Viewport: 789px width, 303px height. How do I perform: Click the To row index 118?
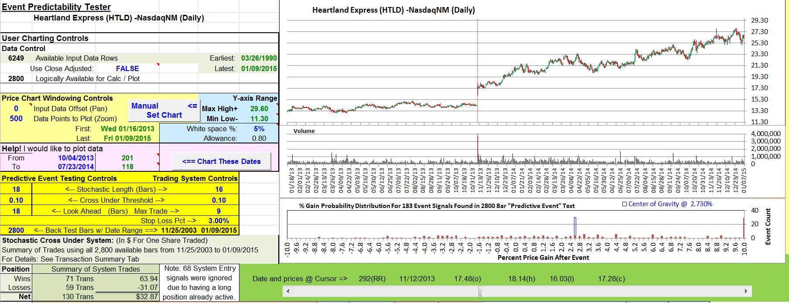point(127,167)
